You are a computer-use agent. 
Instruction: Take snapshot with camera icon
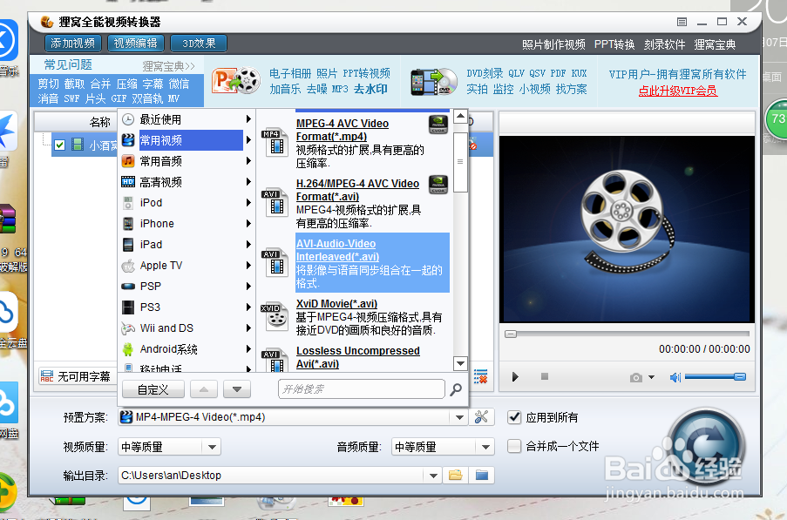pos(636,378)
